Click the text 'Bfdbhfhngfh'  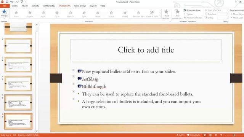tap(94, 86)
